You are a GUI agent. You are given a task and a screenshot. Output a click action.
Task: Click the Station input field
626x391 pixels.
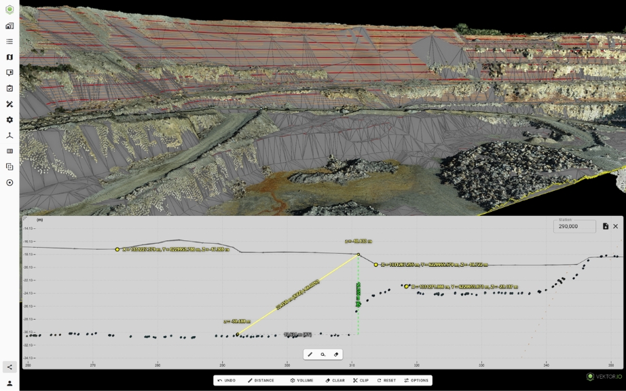click(574, 226)
